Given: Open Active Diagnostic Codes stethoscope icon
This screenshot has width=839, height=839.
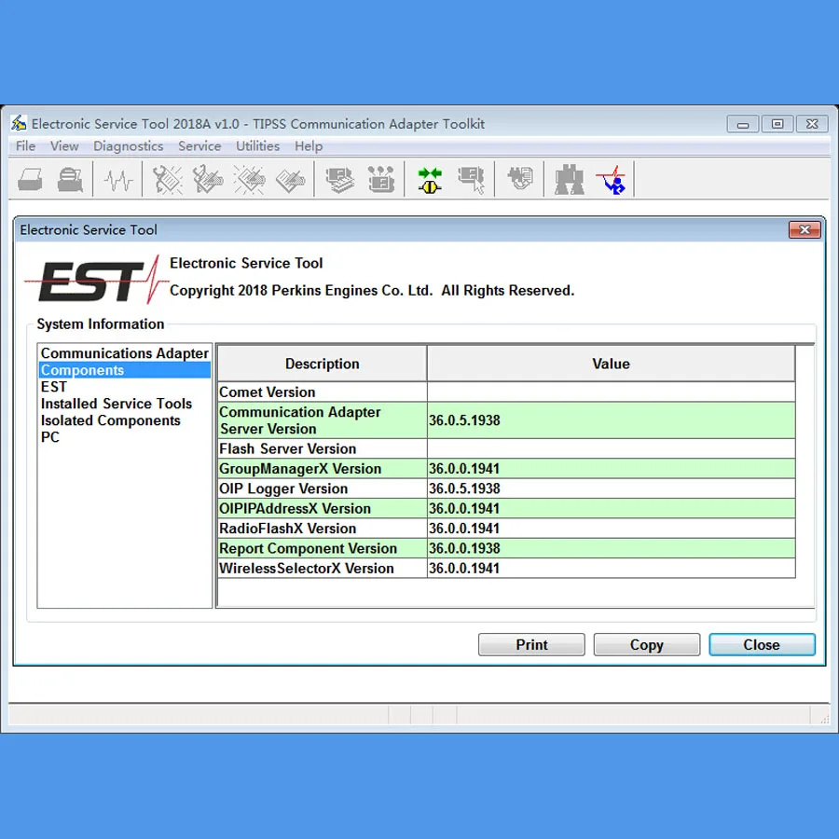Looking at the screenshot, I should (168, 180).
